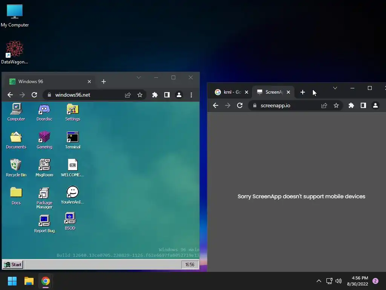Image resolution: width=386 pixels, height=290 pixels.
Task: Click the screenapp.io address bar
Action: coord(296,106)
